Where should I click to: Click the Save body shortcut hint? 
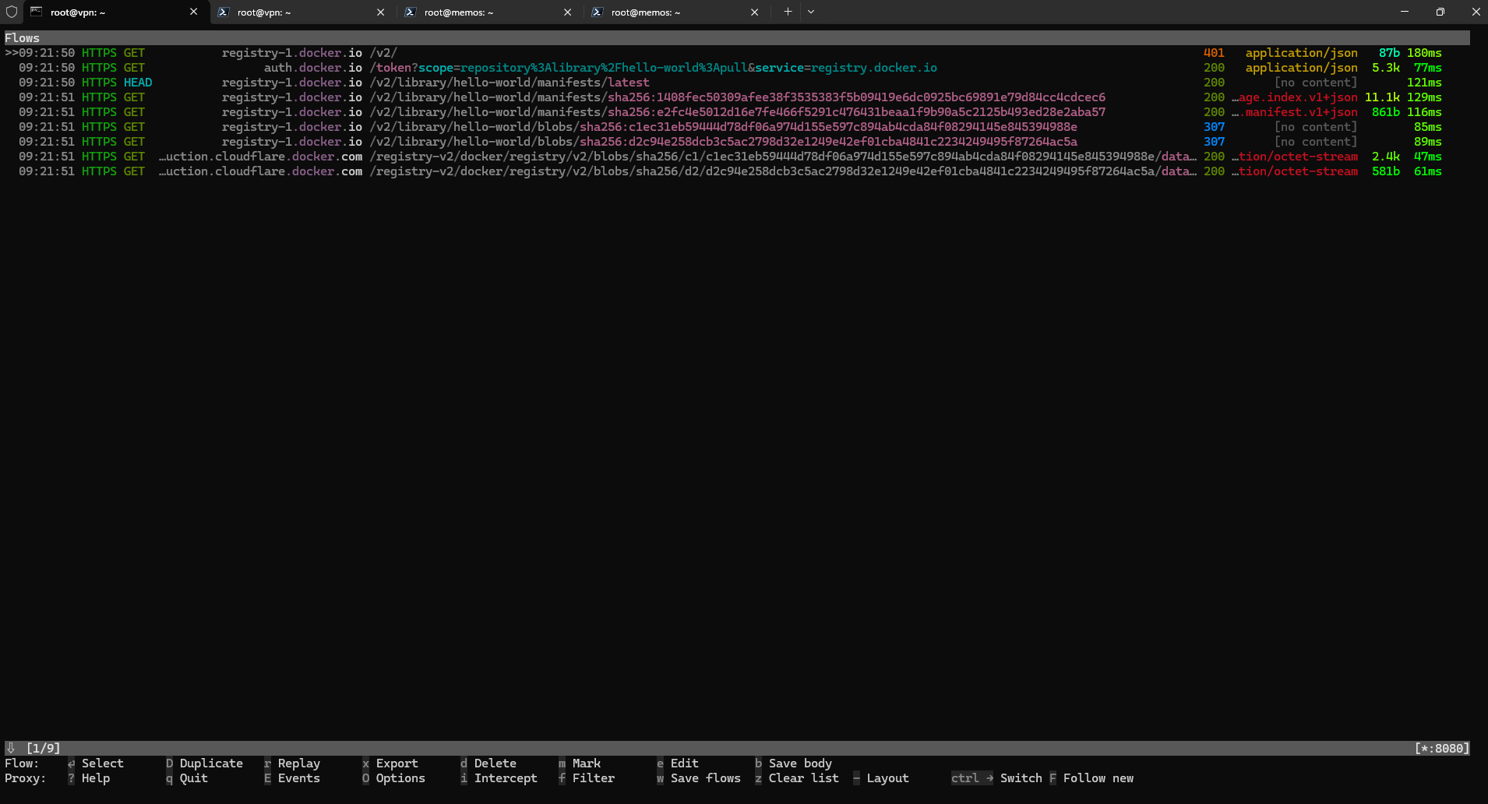(x=793, y=763)
